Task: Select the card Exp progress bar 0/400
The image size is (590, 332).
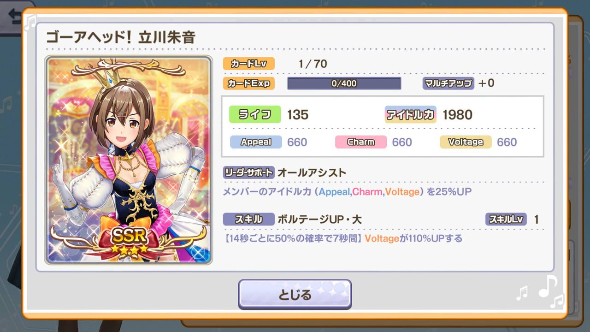Action: pos(344,83)
